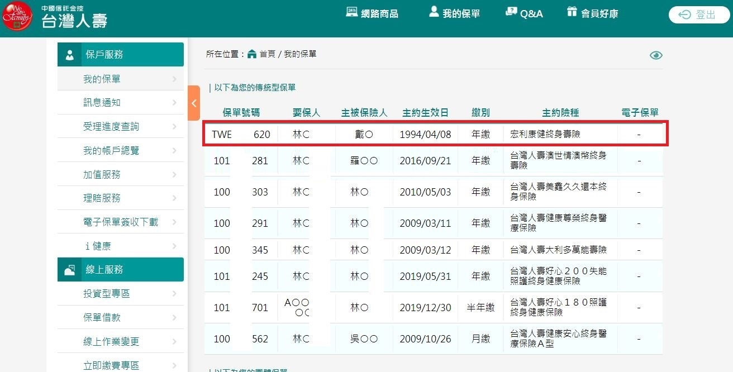Click the 線上服務 section header
Image resolution: width=733 pixels, height=372 pixels.
point(121,270)
